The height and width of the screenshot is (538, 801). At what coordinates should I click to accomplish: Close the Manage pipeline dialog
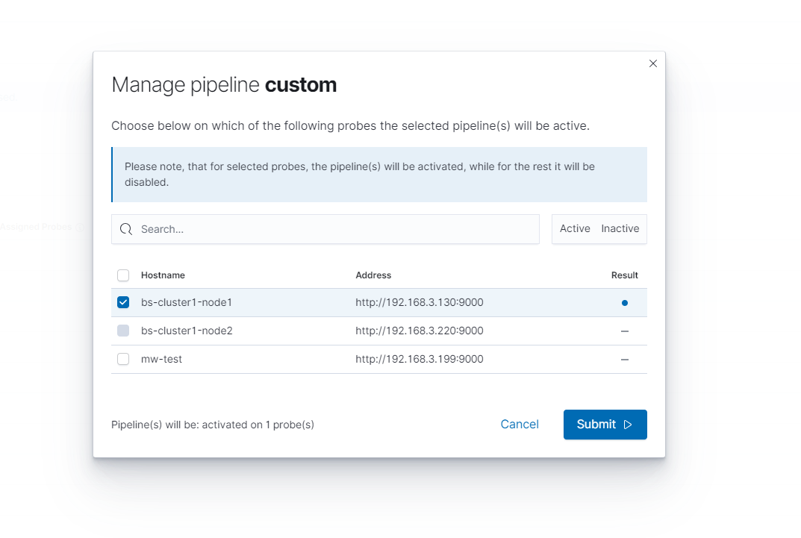(653, 63)
